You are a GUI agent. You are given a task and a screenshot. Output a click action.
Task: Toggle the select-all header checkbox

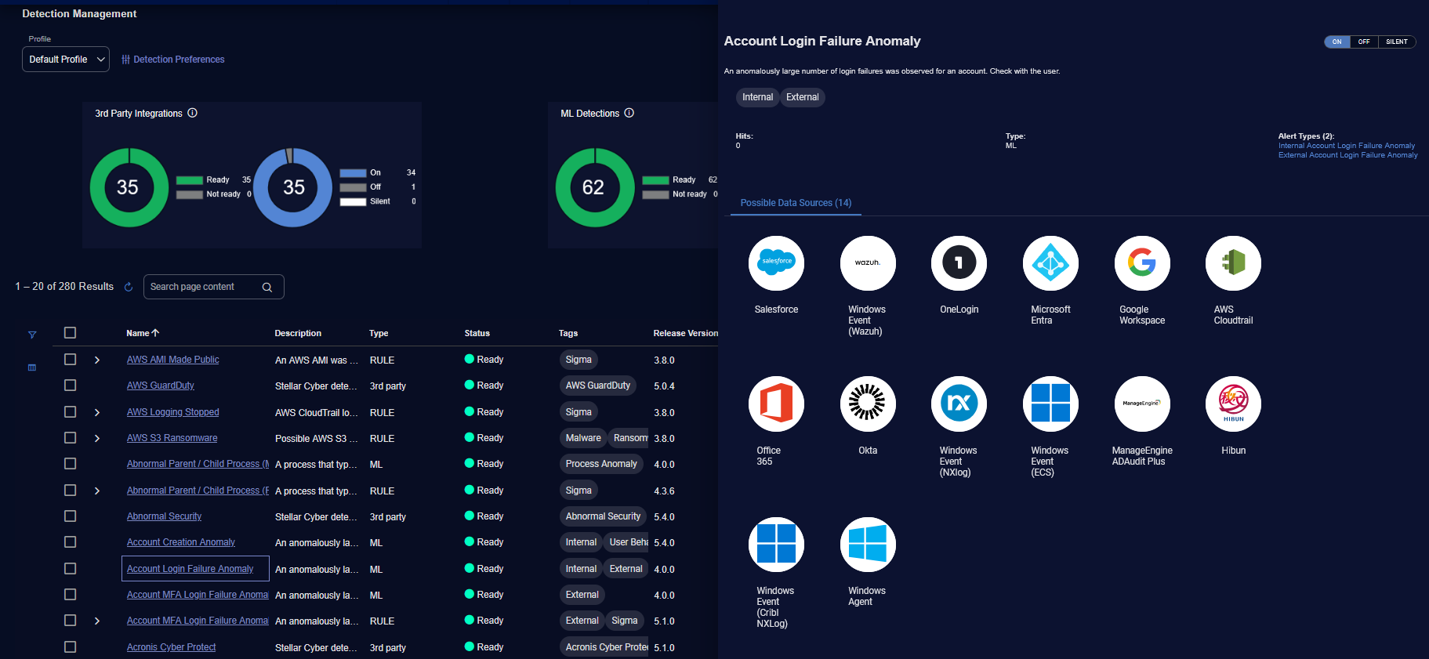(x=70, y=333)
